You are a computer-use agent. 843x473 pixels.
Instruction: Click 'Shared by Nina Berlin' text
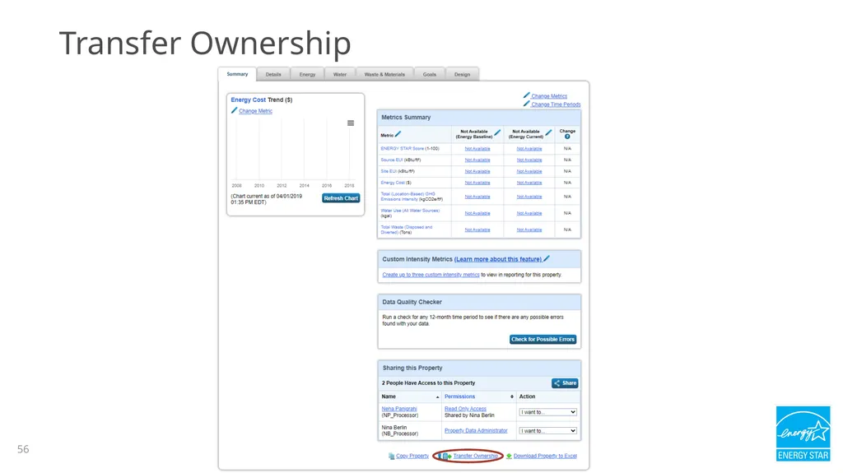coord(469,415)
